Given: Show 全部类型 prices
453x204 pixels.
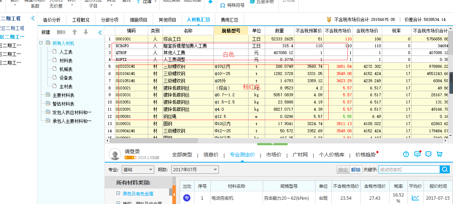Looking at the screenshot, I should coord(182,155).
